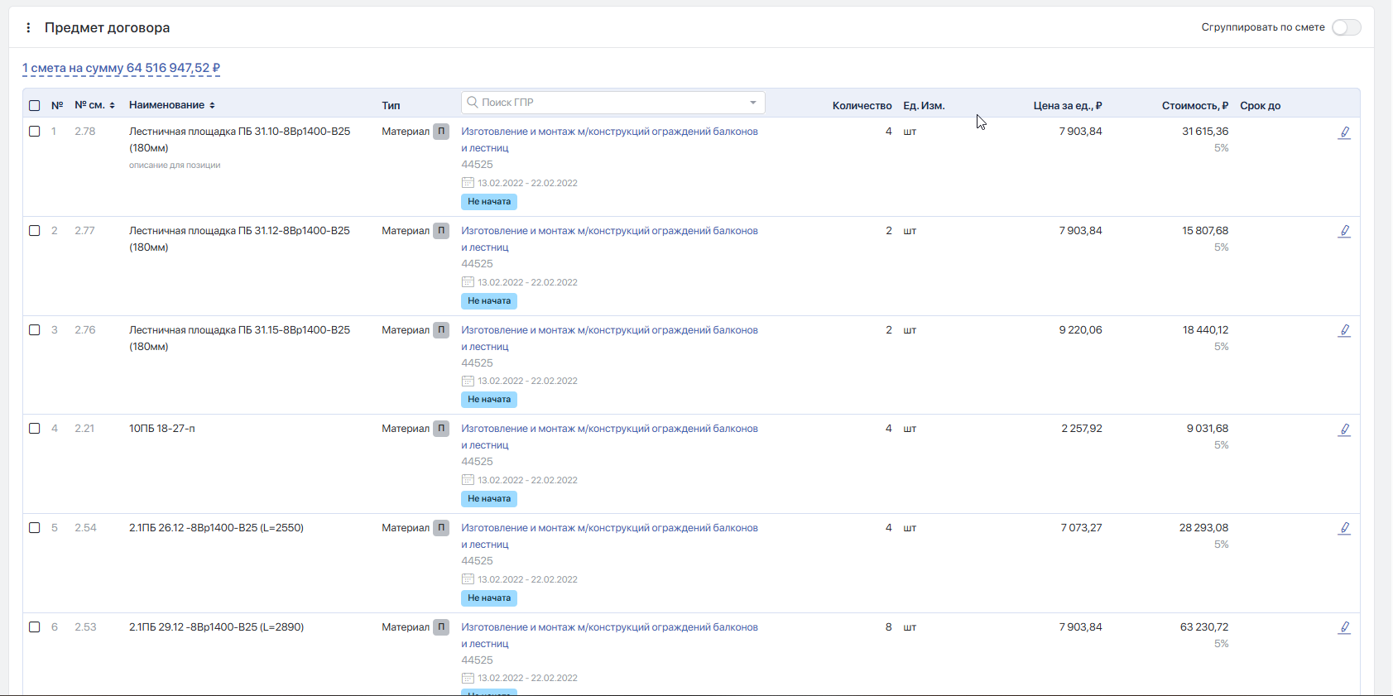Click the Стоимость, ₽ column header

coord(1194,106)
